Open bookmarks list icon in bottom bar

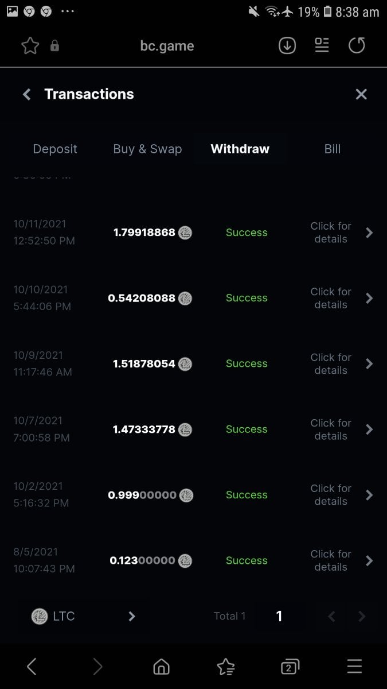[226, 666]
